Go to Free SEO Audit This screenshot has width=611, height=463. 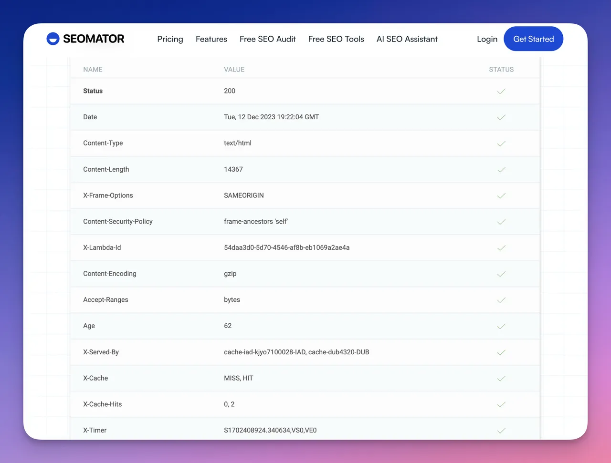click(x=268, y=39)
